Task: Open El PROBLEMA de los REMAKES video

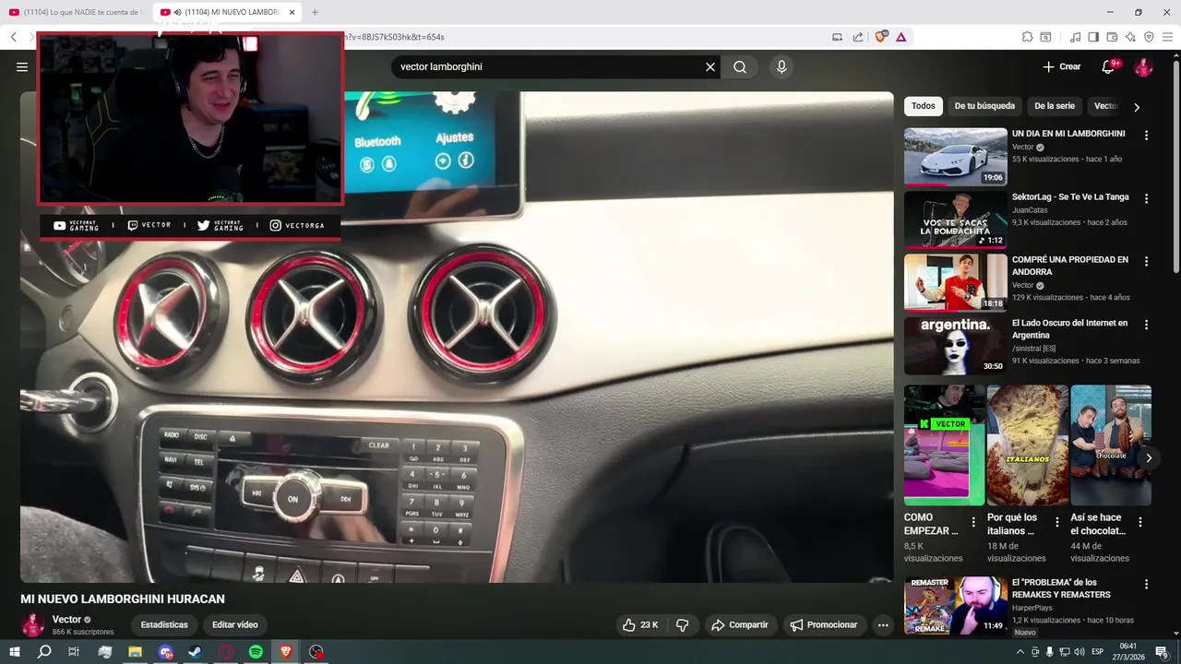Action: tap(955, 606)
